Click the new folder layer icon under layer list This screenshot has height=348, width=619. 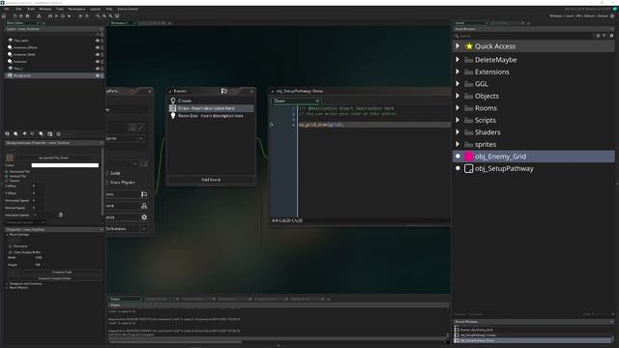click(49, 134)
